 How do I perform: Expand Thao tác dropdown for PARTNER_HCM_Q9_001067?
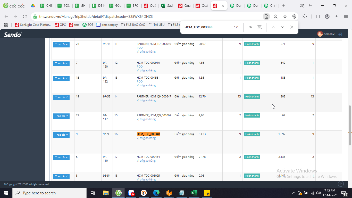(x=61, y=116)
